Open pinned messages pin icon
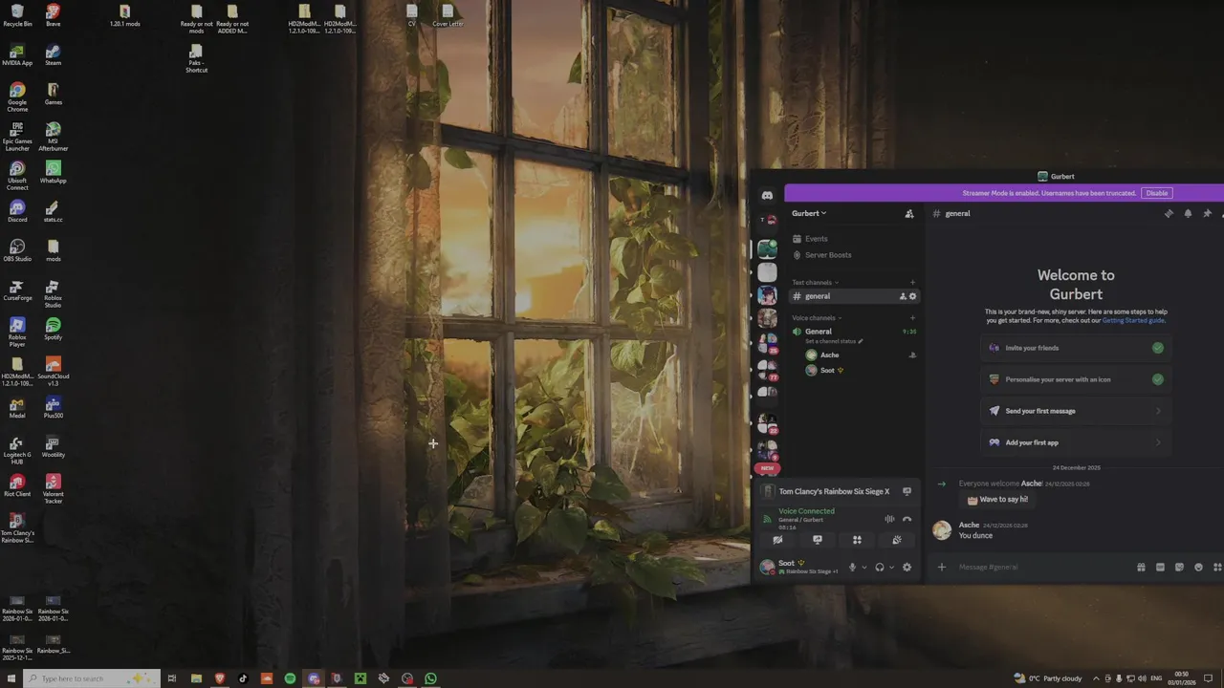 tap(1207, 214)
